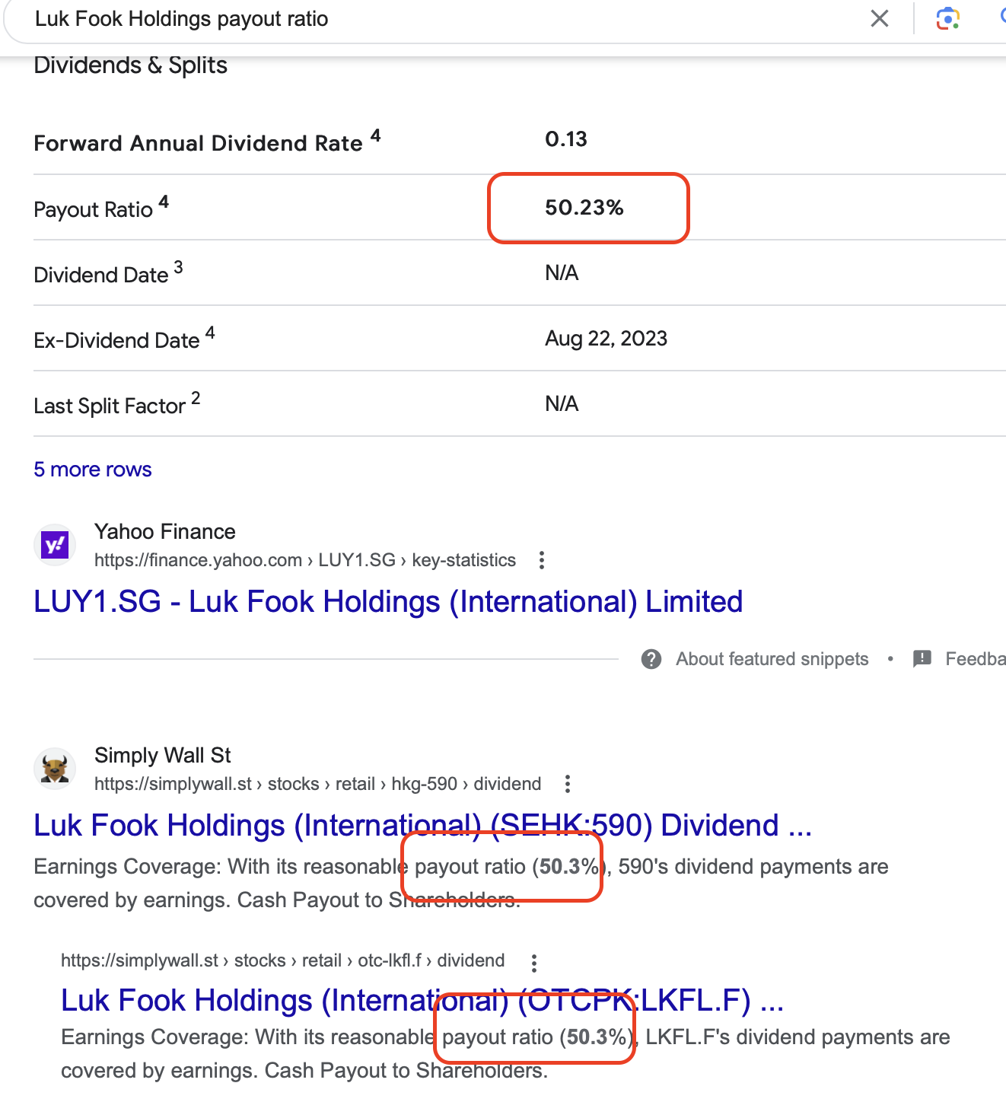Open three-dot menu for the hkg-590 result
Image resolution: width=1006 pixels, height=1102 pixels.
[x=568, y=784]
